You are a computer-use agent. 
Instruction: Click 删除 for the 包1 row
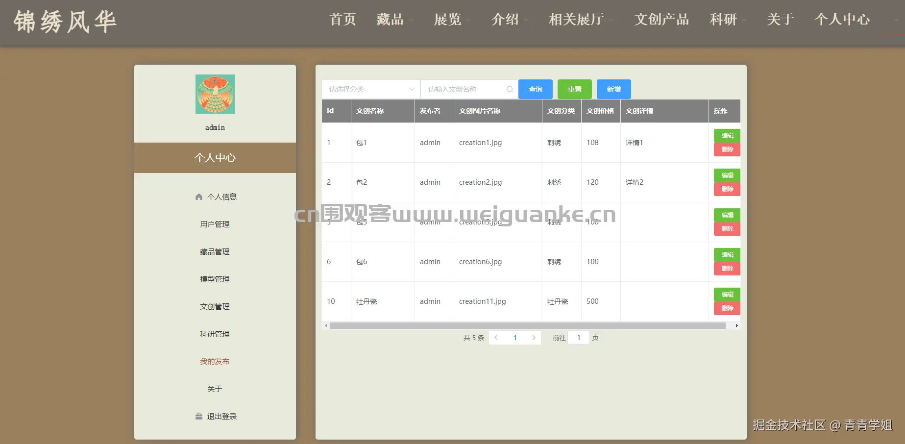pyautogui.click(x=727, y=149)
